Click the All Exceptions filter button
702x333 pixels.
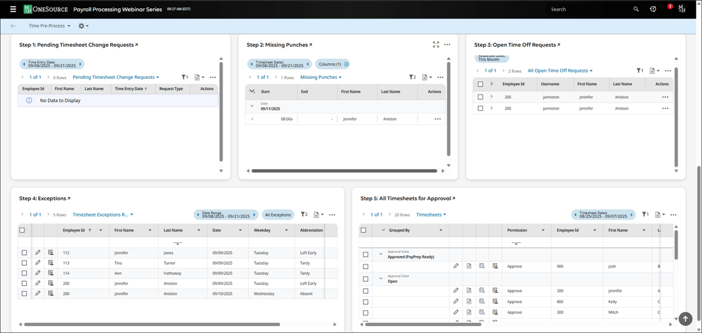pos(278,215)
